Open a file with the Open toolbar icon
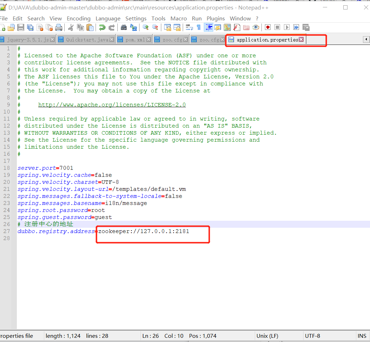This screenshot has width=370, height=342. pos(11,28)
